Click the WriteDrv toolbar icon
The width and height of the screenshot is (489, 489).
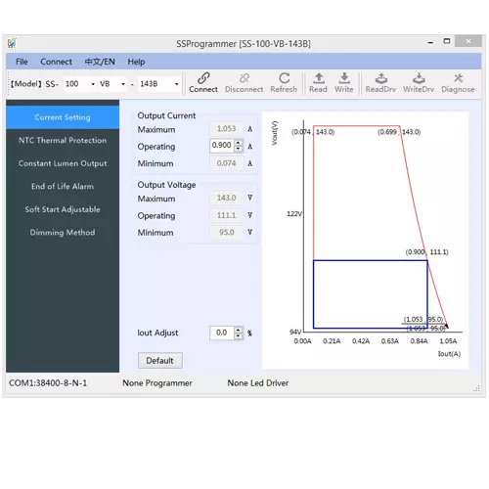(419, 78)
